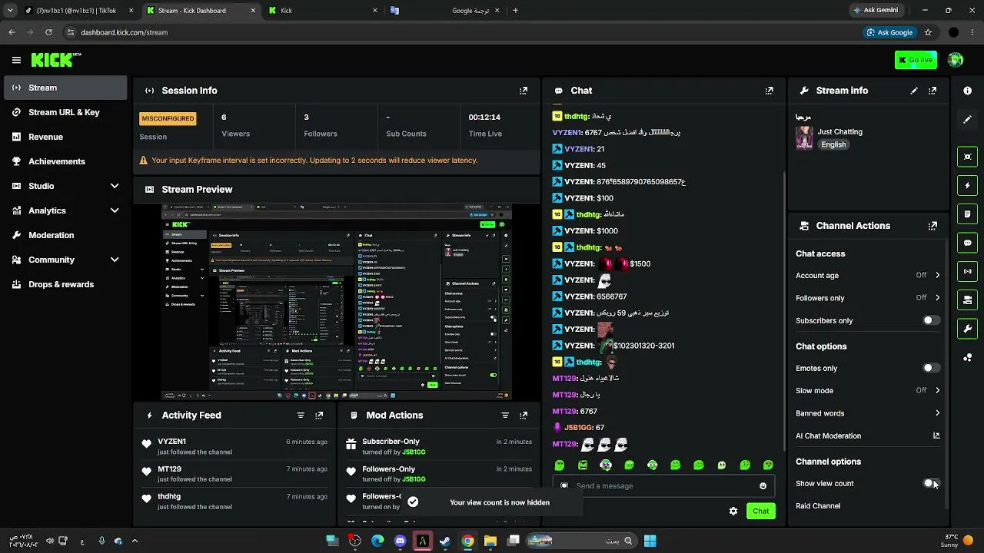Toggle the Show view count switch
Screen dimensions: 984x553
pos(931,483)
